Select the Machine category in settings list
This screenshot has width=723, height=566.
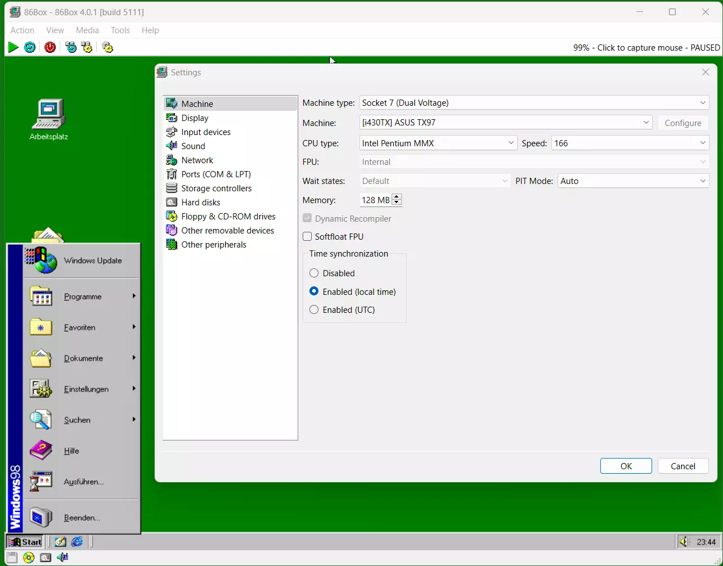230,104
